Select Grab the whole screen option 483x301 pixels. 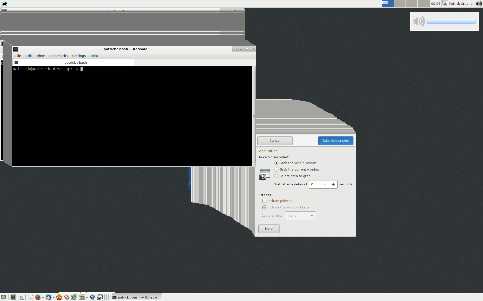tap(295, 163)
